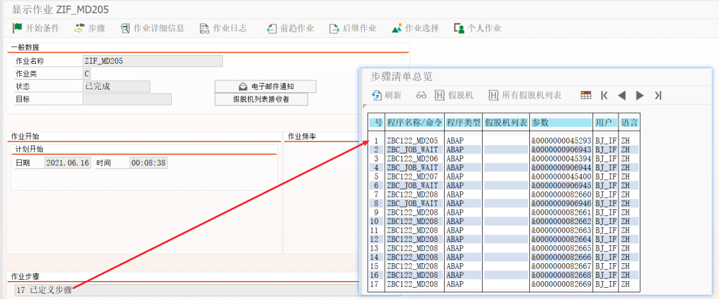Click parameter &0000000082669 in step 17
Viewport: 719px width, 299px height.
561,284
